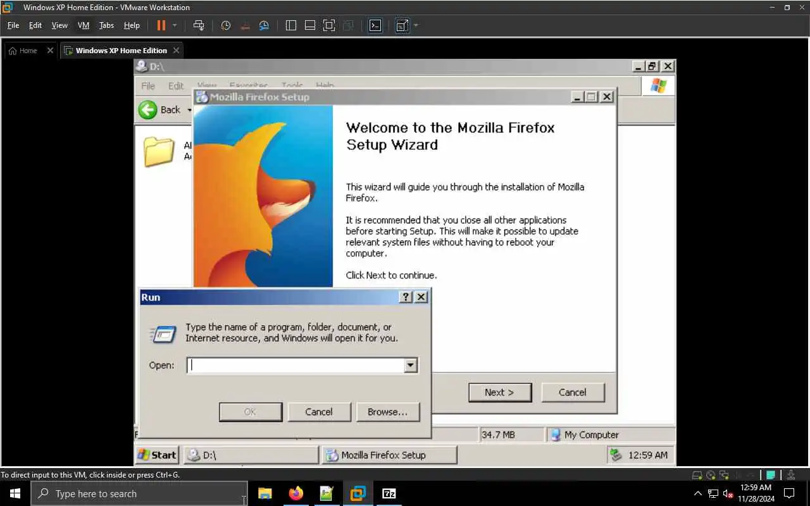This screenshot has width=810, height=506.
Task: Take a snapshot with the clock icon
Action: (226, 25)
